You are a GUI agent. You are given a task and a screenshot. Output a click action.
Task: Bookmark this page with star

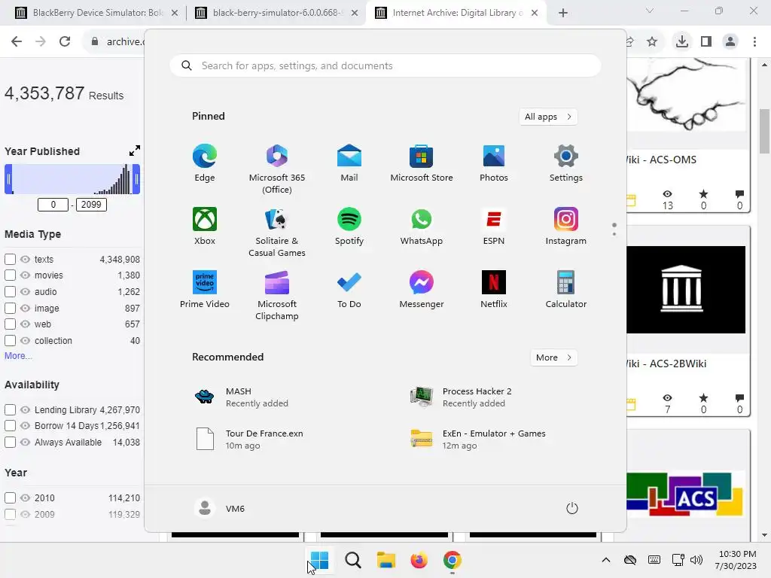pyautogui.click(x=652, y=41)
